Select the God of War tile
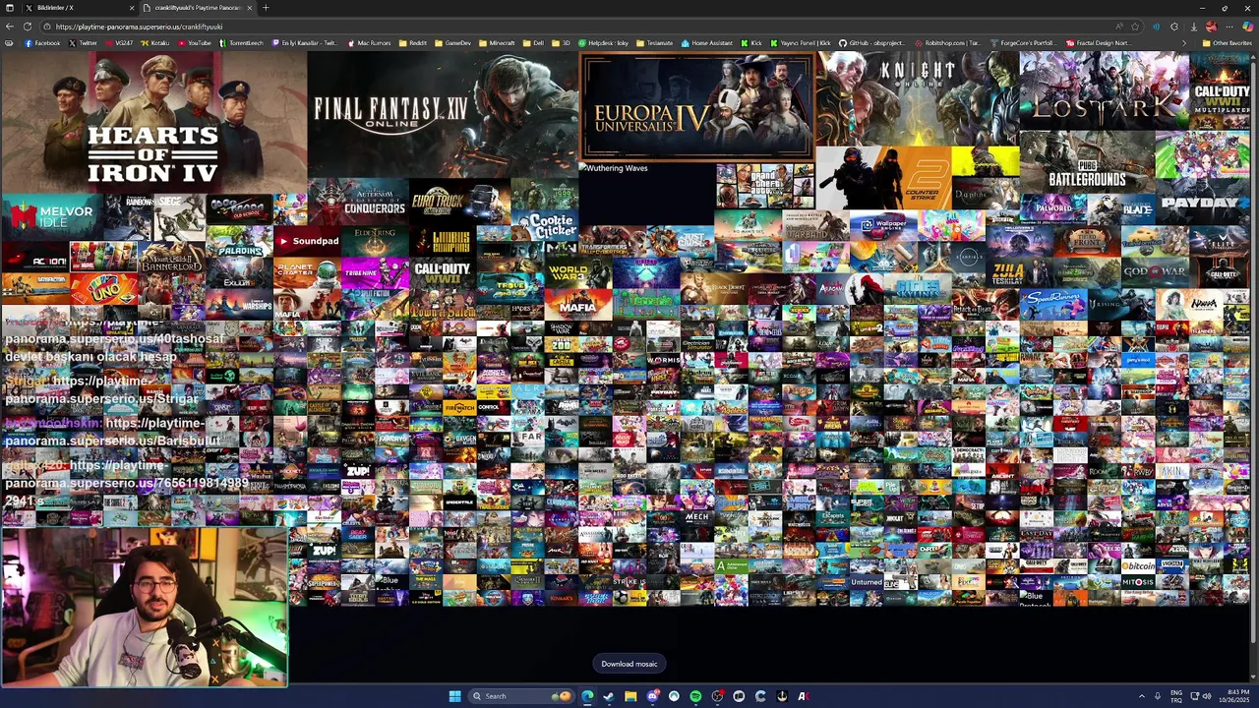 tap(1154, 270)
